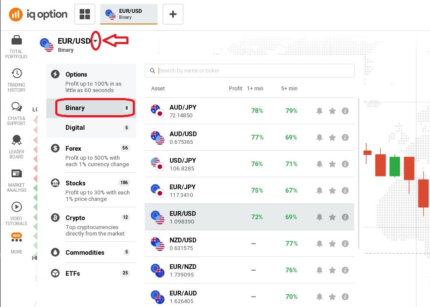The width and height of the screenshot is (430, 307).
Task: Choose the AUD/JPY asset row
Action: 250,111
